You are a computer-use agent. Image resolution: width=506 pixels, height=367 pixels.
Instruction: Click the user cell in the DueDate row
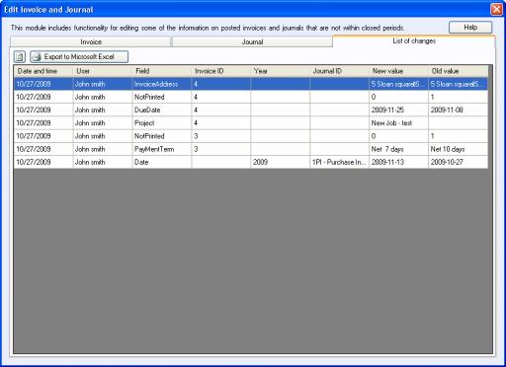[103, 110]
